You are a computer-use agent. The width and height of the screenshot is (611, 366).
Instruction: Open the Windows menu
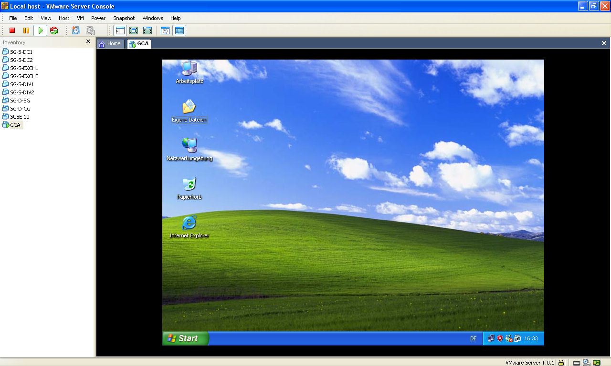(153, 18)
